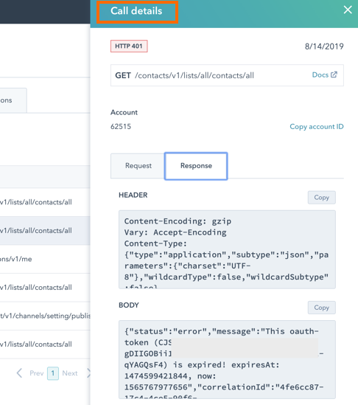Switch to the Request tab
This screenshot has width=358, height=405.
[138, 166]
